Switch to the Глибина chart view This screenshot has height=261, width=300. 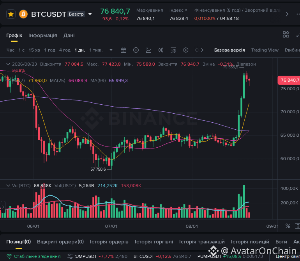point(292,50)
